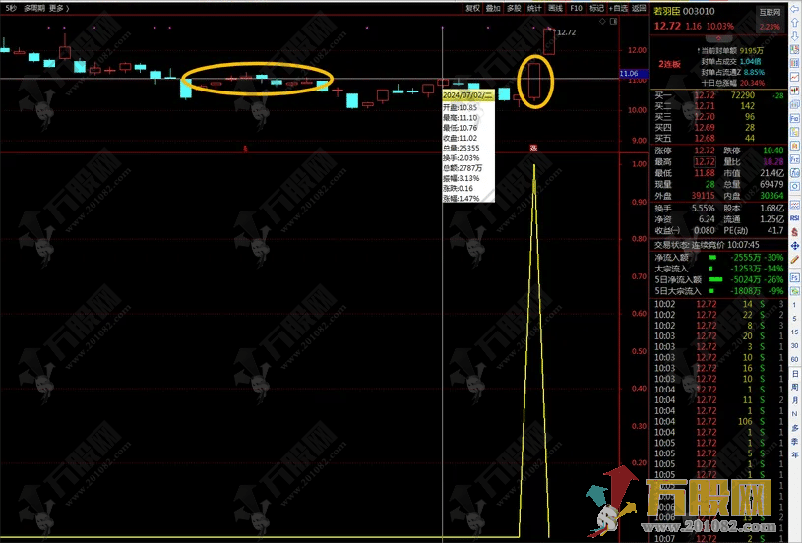Switch to 5-minute period
The image size is (802, 543).
pyautogui.click(x=794, y=319)
